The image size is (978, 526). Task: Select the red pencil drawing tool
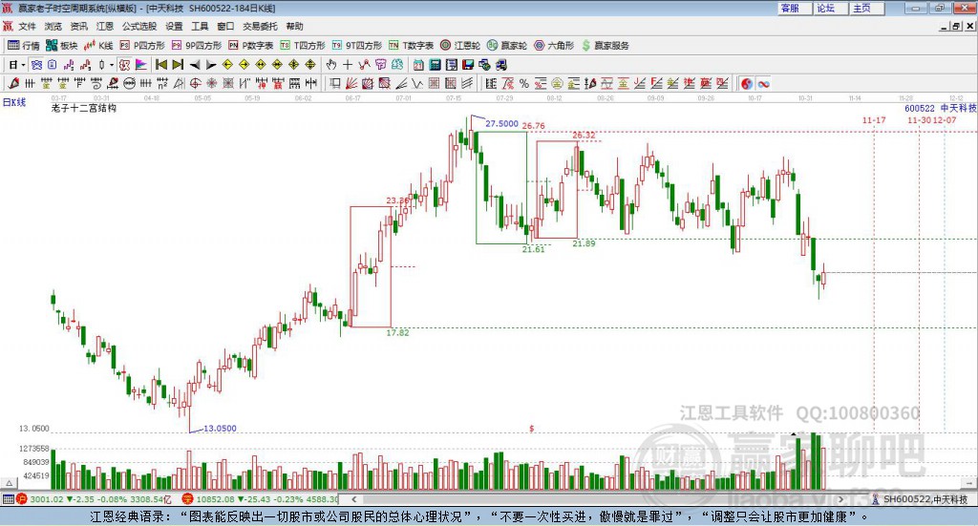coord(13,83)
